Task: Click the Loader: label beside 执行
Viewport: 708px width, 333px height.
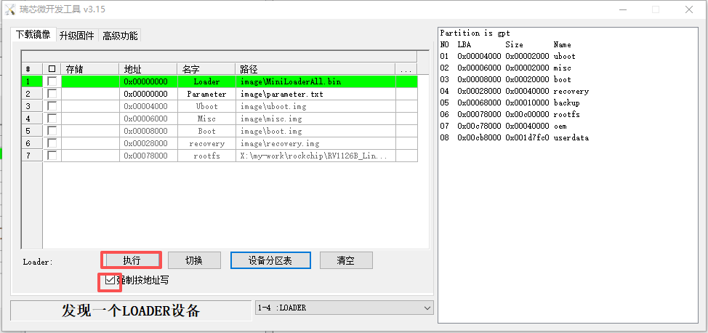Action: [x=38, y=262]
